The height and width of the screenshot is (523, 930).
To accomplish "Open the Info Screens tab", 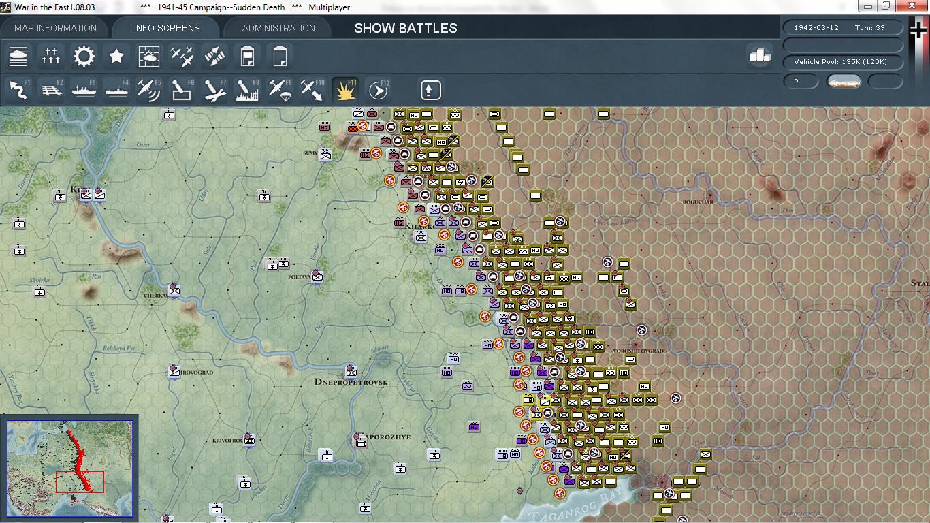I will [x=167, y=28].
